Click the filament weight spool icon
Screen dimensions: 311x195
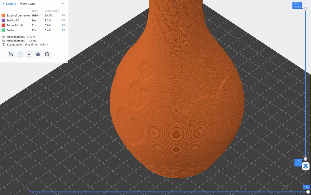3,41
